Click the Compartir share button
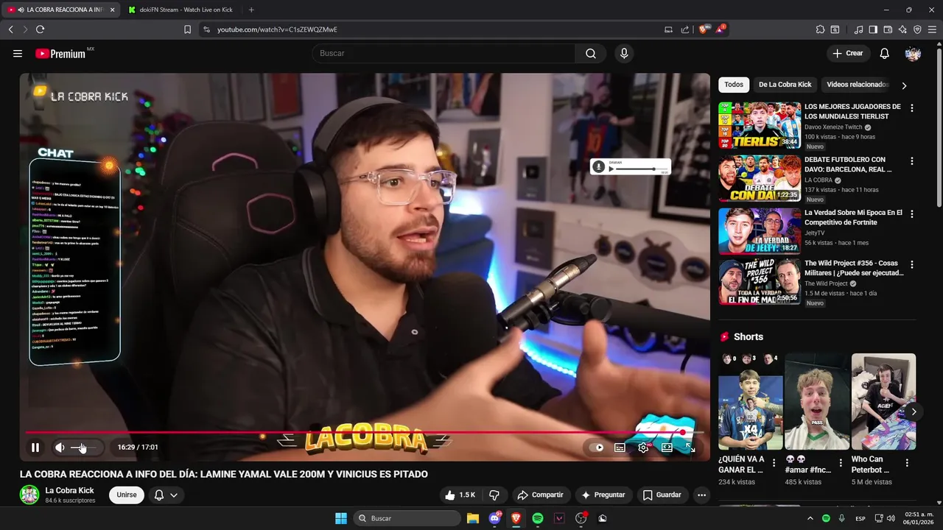 pyautogui.click(x=541, y=495)
